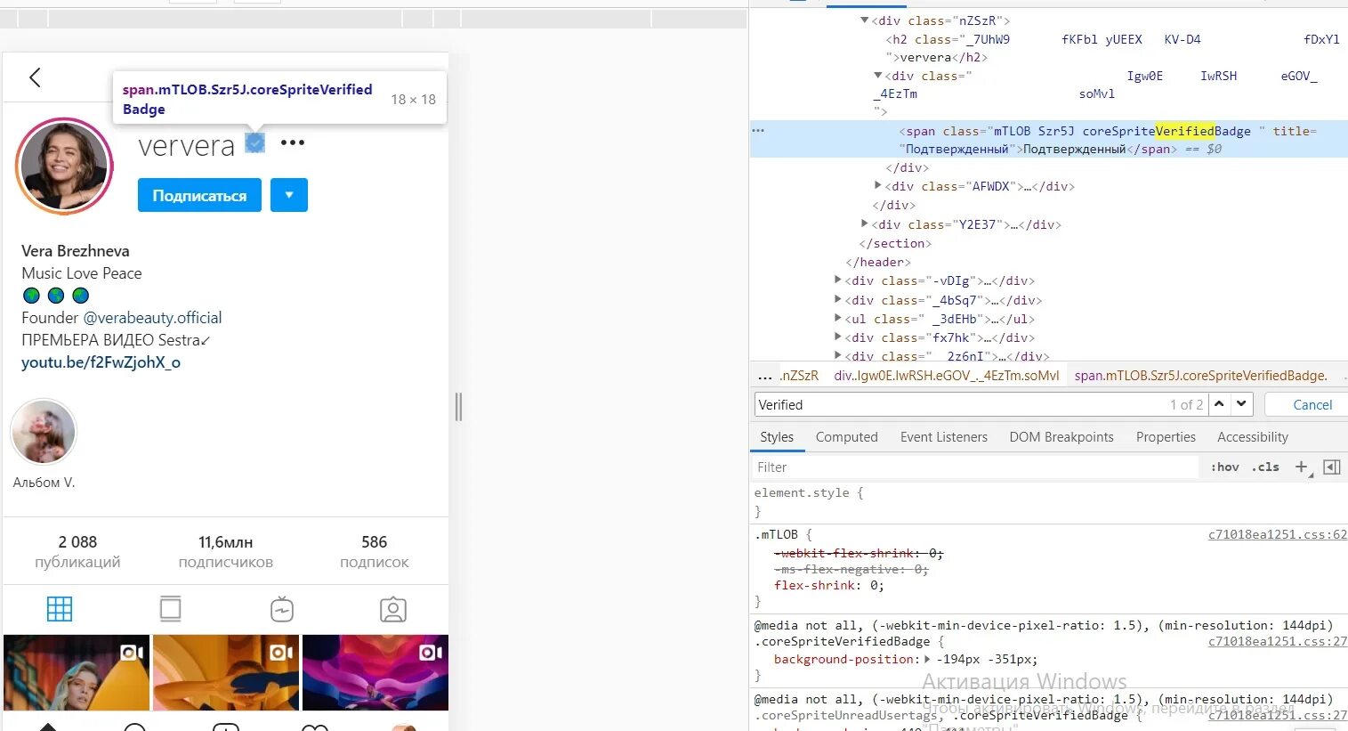This screenshot has height=731, width=1348.
Task: Toggle the :hov element state panel
Action: click(x=1224, y=467)
